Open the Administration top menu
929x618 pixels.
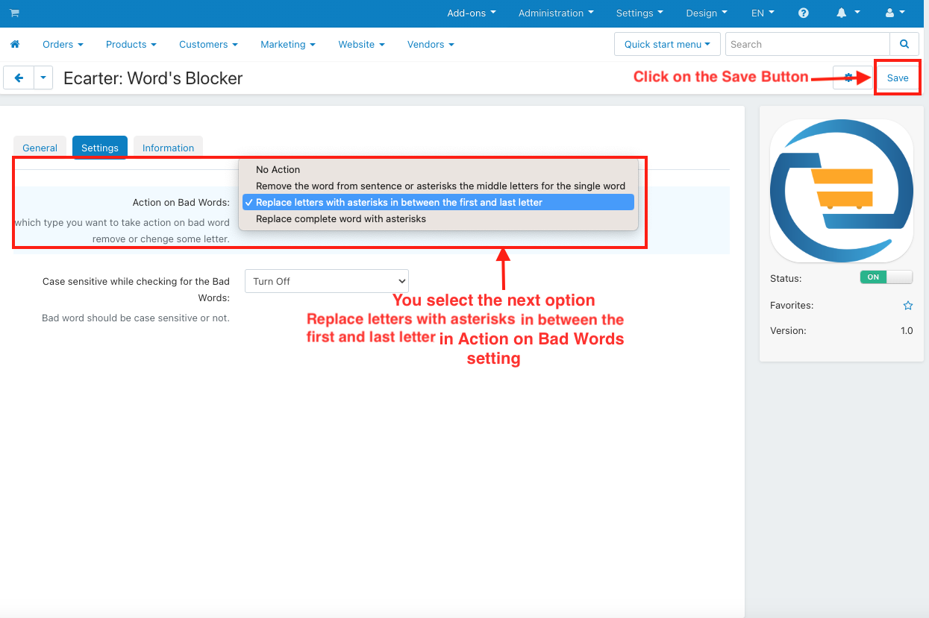tap(556, 13)
